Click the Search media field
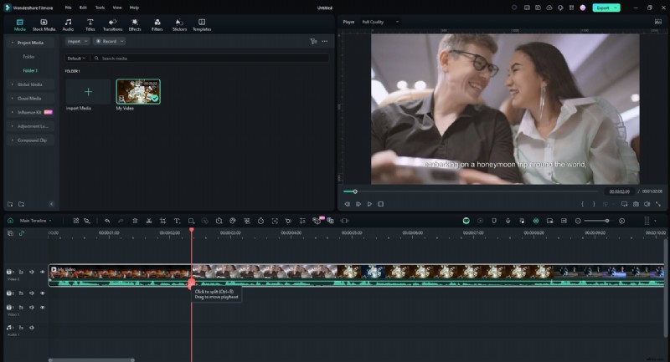The image size is (670, 362). coord(211,58)
